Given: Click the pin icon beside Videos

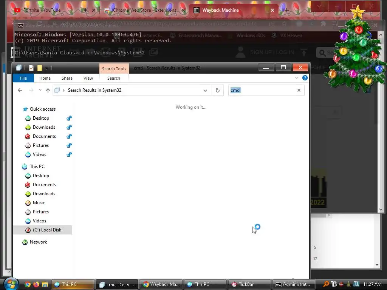Looking at the screenshot, I should click(x=69, y=154).
